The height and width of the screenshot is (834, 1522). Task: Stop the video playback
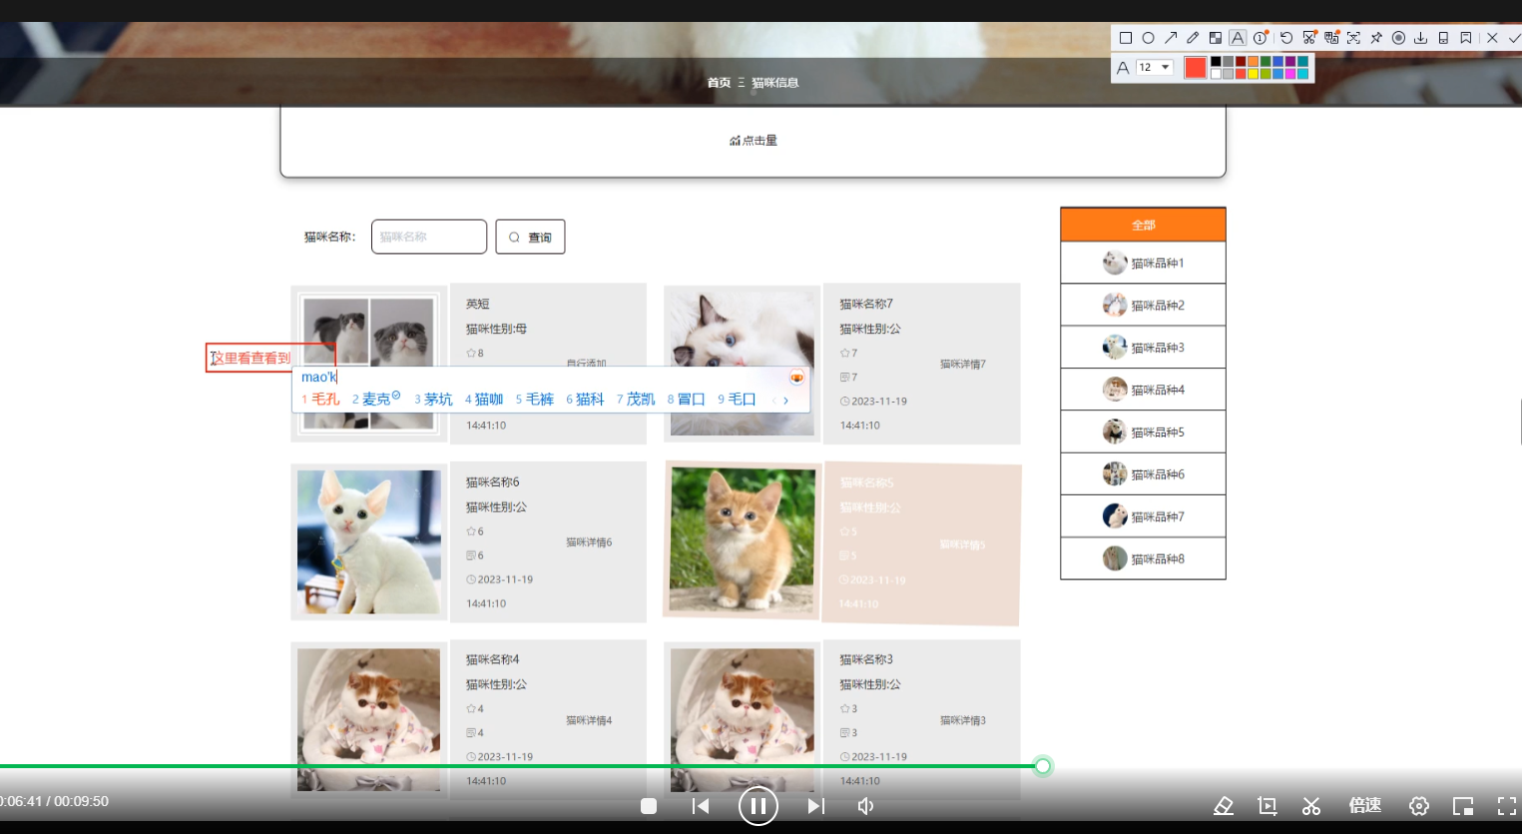[649, 806]
